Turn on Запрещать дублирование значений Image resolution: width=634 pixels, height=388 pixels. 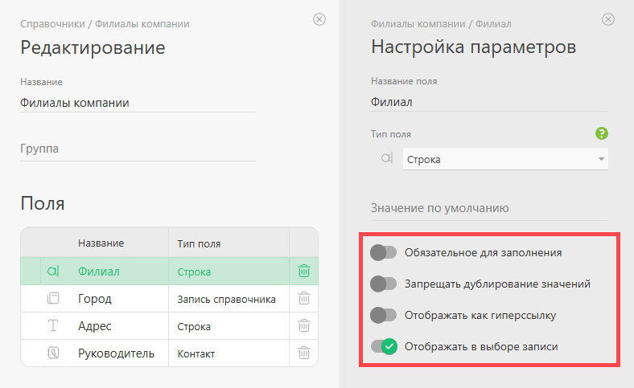coord(384,284)
